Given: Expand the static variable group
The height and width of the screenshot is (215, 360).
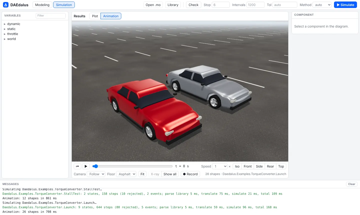Looking at the screenshot, I should [5, 29].
